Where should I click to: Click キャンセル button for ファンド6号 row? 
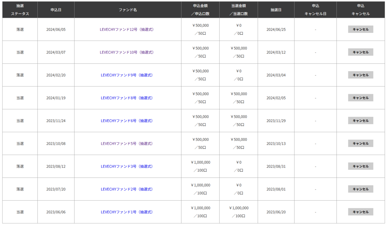361,121
